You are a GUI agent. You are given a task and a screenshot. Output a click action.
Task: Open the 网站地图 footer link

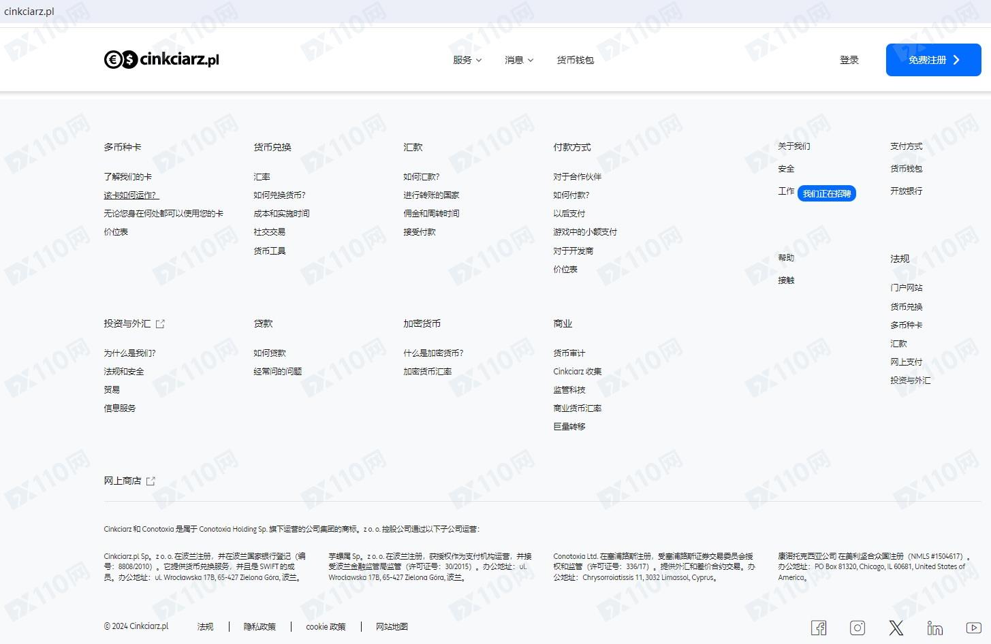tap(392, 627)
